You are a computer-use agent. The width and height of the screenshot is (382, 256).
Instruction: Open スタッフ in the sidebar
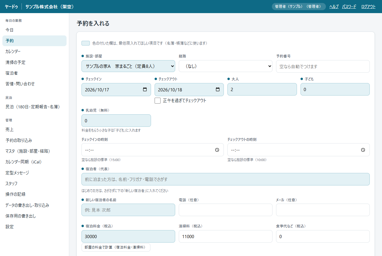34,184
